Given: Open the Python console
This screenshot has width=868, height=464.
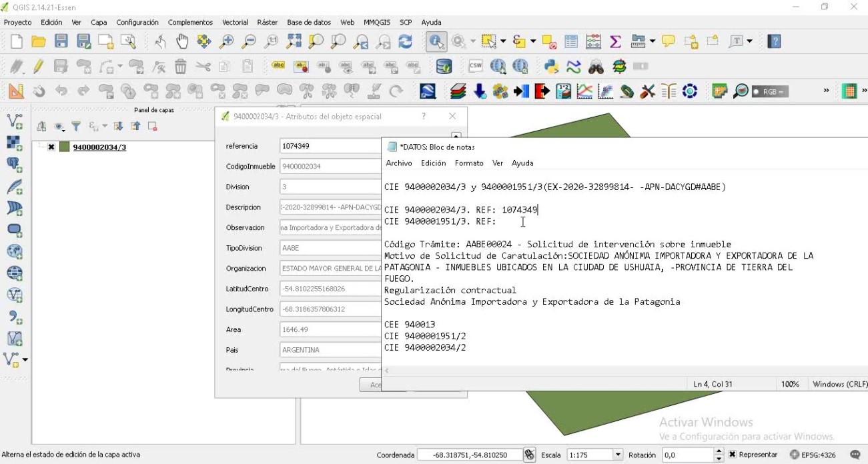Looking at the screenshot, I should coord(551,67).
